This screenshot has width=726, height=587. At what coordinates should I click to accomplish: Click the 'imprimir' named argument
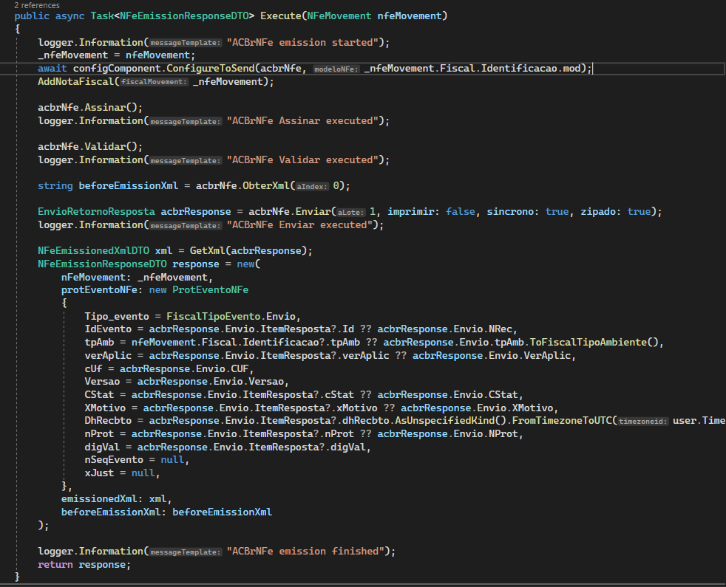click(411, 212)
